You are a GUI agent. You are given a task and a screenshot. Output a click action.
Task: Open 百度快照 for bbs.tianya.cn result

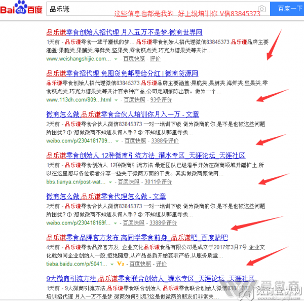pyautogui.click(x=129, y=182)
